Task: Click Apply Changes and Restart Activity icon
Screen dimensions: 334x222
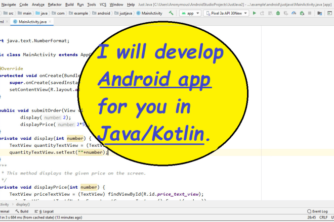Action: (262, 13)
